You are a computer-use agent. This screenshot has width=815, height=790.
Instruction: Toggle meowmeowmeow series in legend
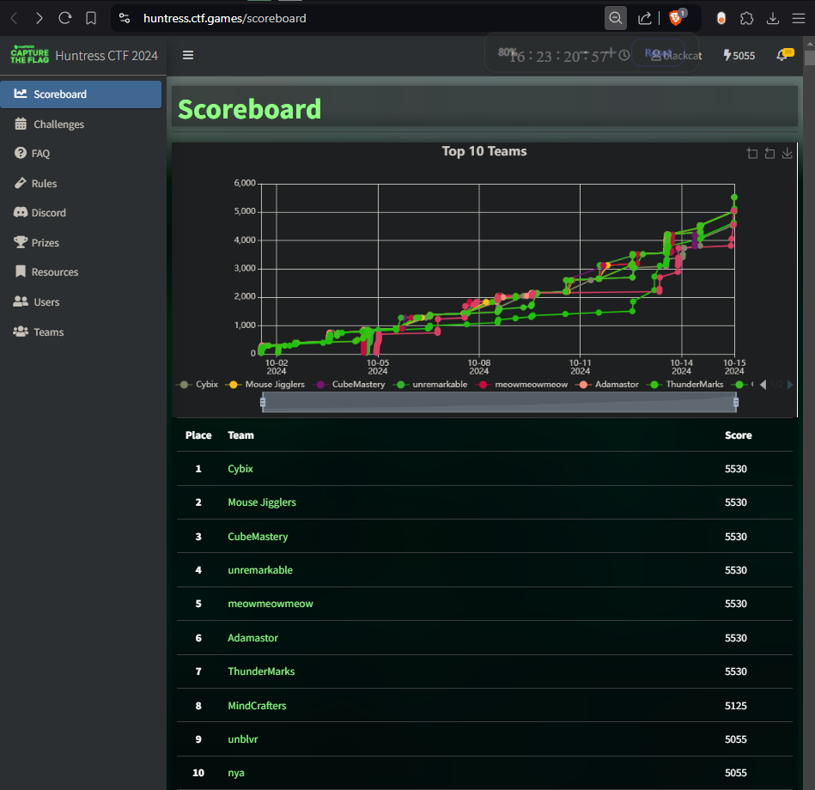click(521, 385)
